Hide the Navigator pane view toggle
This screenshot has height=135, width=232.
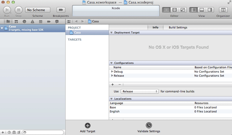[x=194, y=10]
